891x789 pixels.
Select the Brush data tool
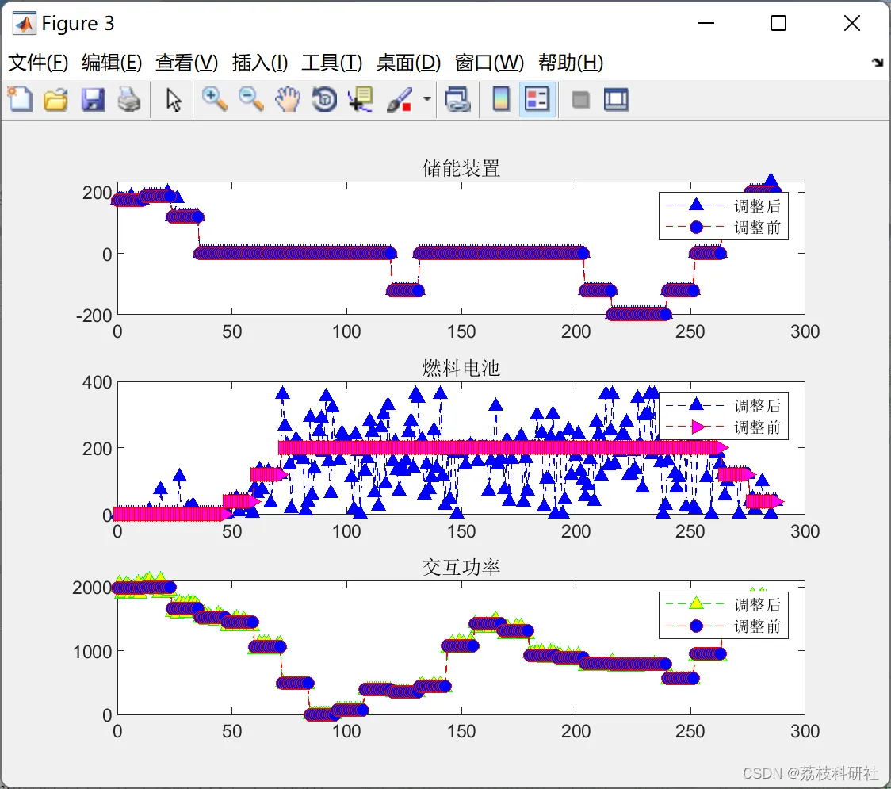(x=400, y=100)
